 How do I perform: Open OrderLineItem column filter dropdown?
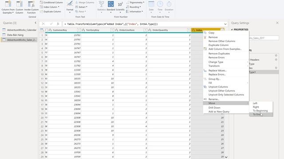pos(145,30)
